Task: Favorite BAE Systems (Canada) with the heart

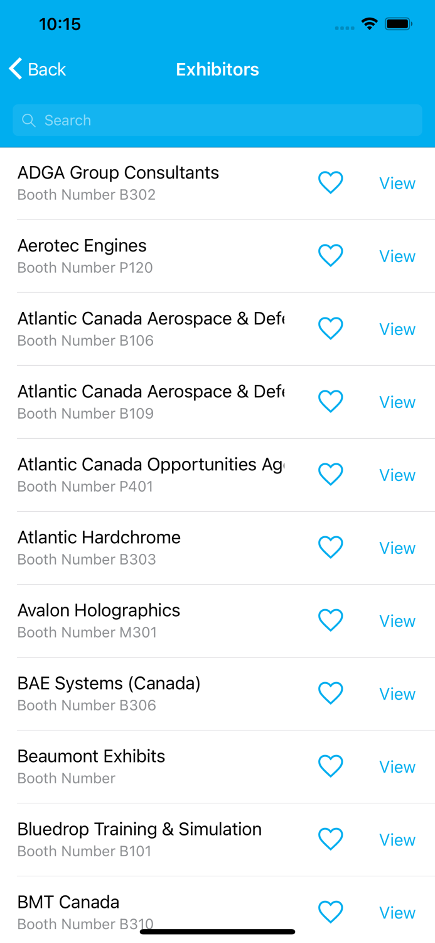Action: coord(331,693)
